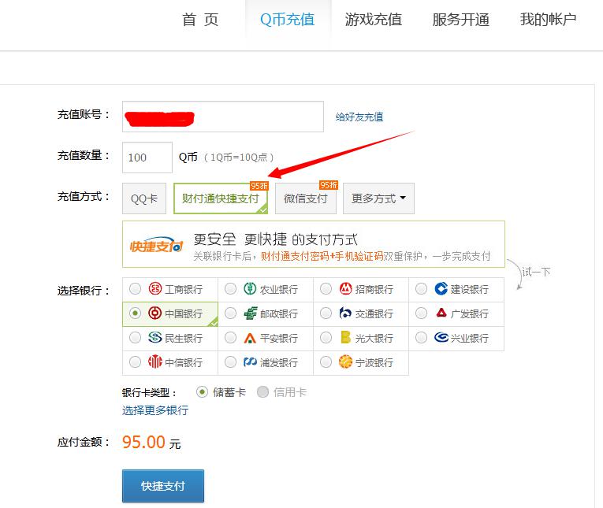
Task: Select the 招商银行 radio button
Action: pos(326,288)
